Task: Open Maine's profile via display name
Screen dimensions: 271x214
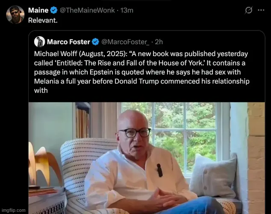Action: [x=38, y=10]
